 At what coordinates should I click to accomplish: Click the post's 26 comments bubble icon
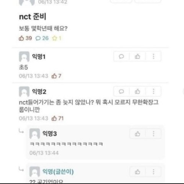click(38, 38)
